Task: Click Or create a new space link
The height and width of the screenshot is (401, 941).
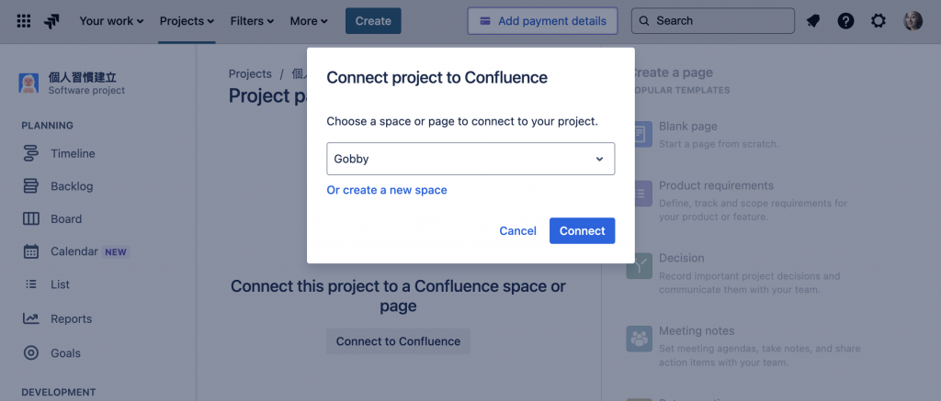Action: [387, 190]
